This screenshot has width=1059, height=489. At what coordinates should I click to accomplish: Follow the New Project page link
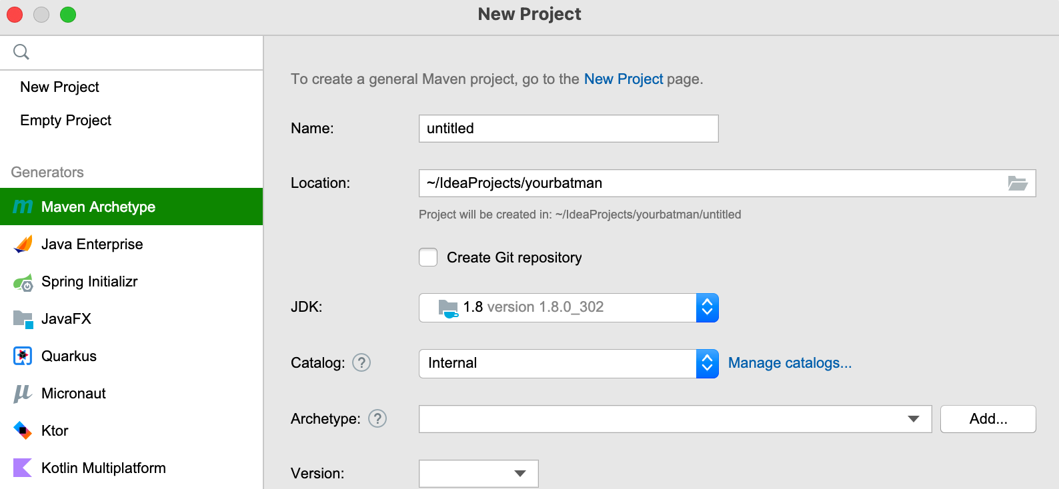(624, 79)
